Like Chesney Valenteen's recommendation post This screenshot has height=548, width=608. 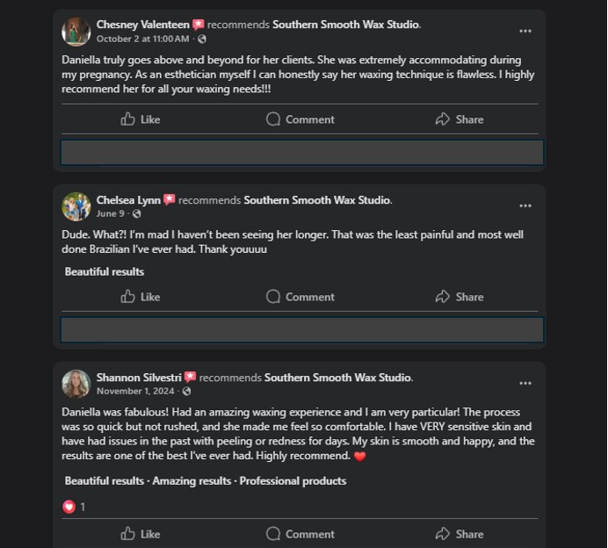pos(141,119)
